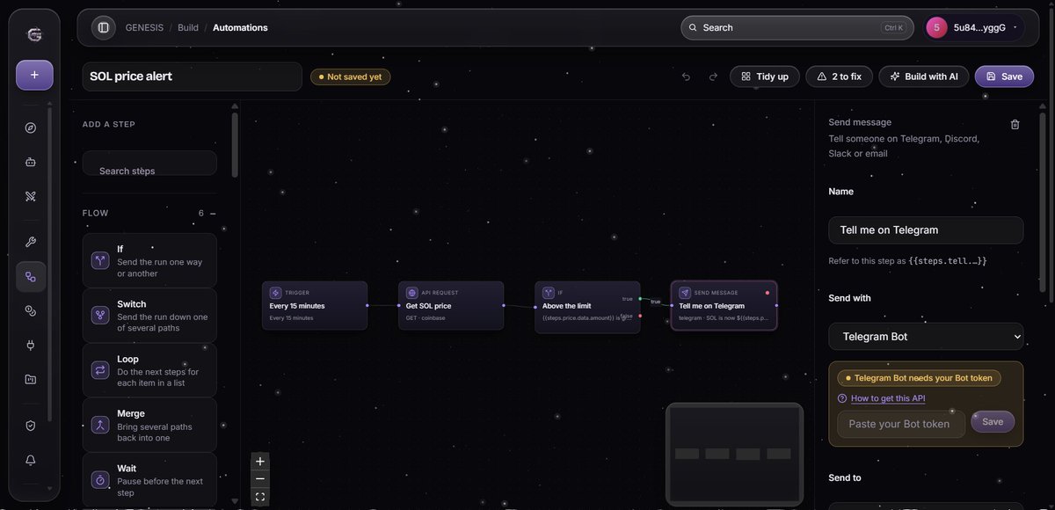This screenshot has width=1055, height=510.
Task: Open the crossed swords icon in sidebar
Action: point(31,196)
